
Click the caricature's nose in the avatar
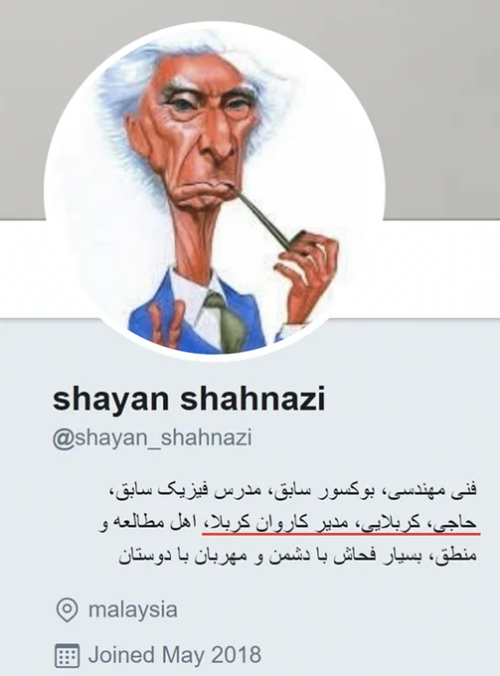(217, 138)
